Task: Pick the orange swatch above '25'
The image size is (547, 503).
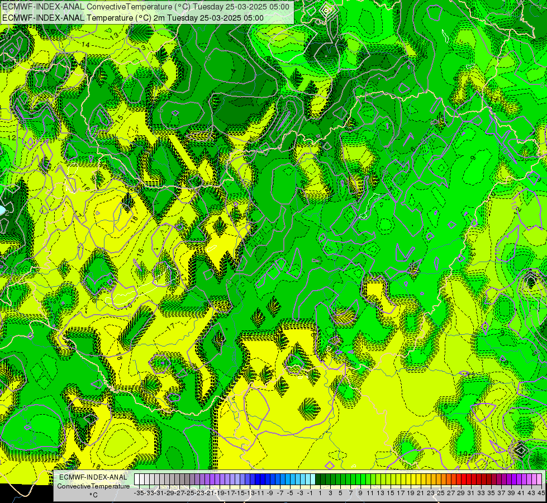Action: 439,480
